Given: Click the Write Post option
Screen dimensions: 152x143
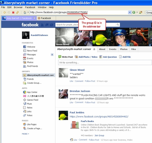Looking at the screenshot, I should (66, 57).
